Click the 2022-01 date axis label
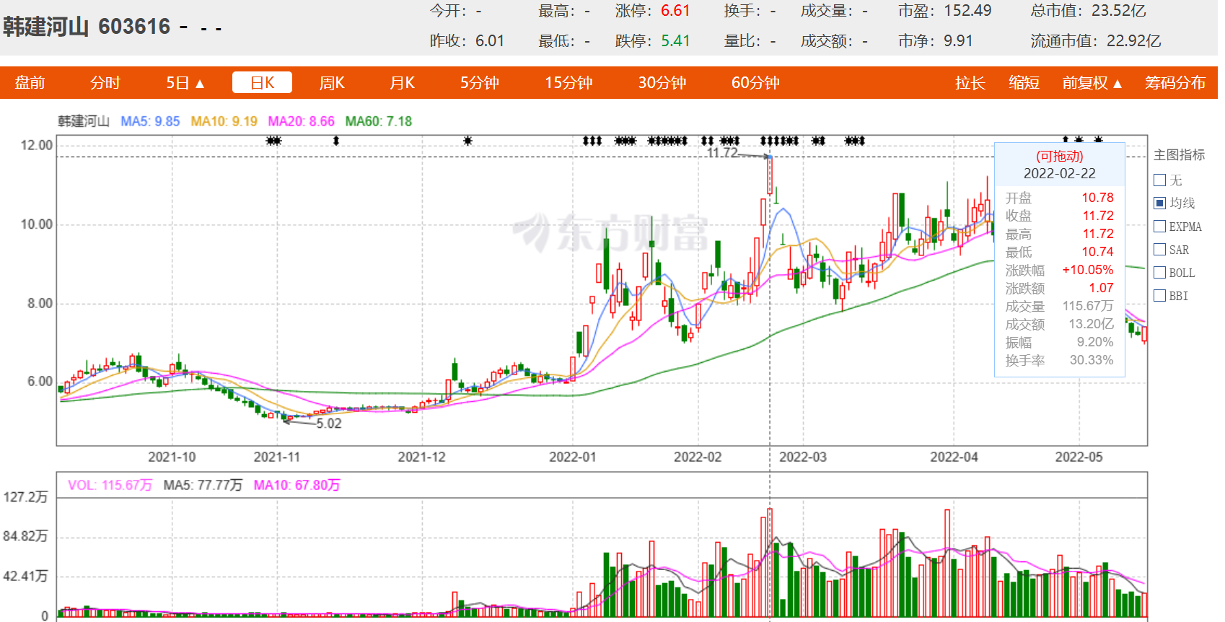Image resolution: width=1225 pixels, height=622 pixels. [572, 457]
